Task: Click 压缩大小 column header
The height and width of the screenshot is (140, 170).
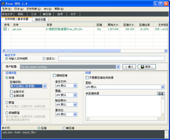Action: (x=128, y=25)
